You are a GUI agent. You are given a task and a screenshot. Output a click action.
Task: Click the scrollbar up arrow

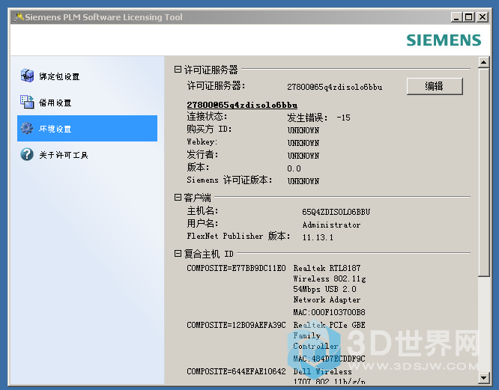point(484,62)
